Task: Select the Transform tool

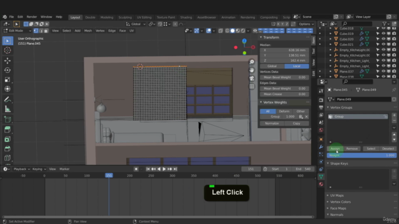Action: (x=7, y=89)
